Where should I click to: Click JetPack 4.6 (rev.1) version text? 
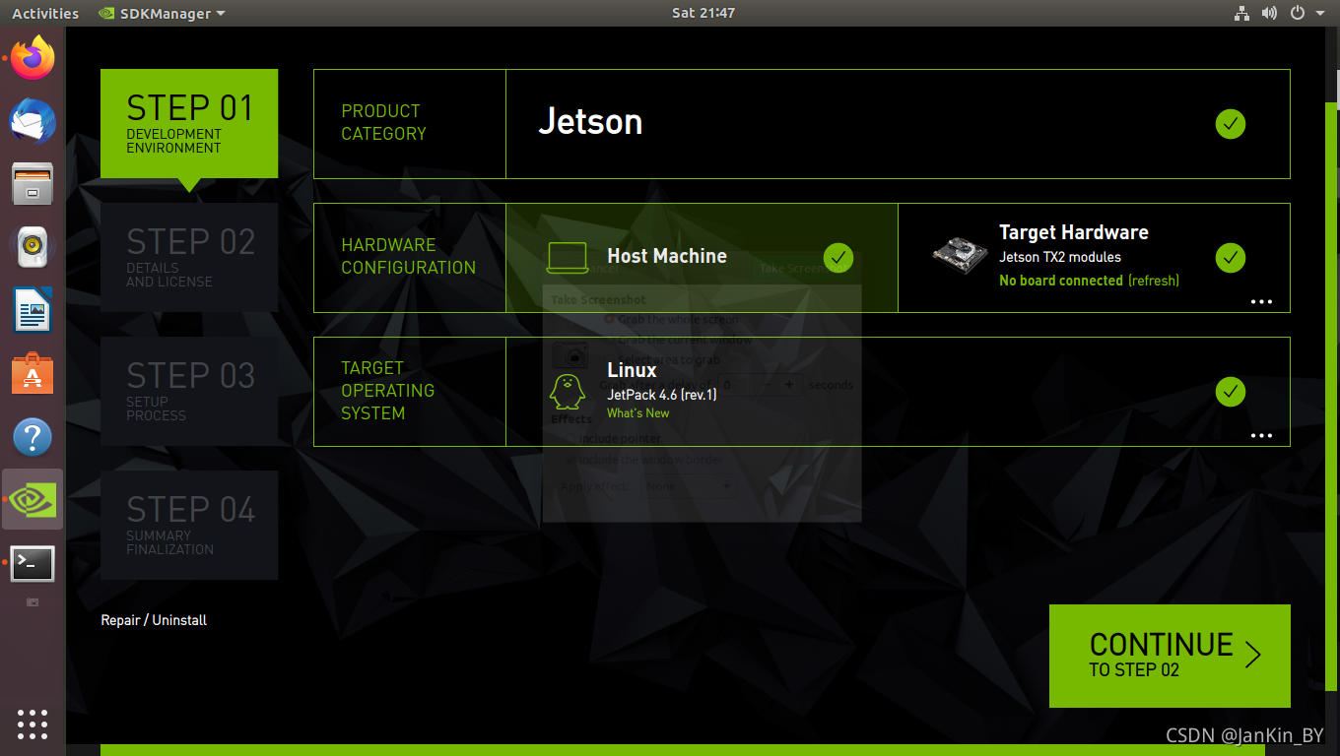tap(662, 395)
